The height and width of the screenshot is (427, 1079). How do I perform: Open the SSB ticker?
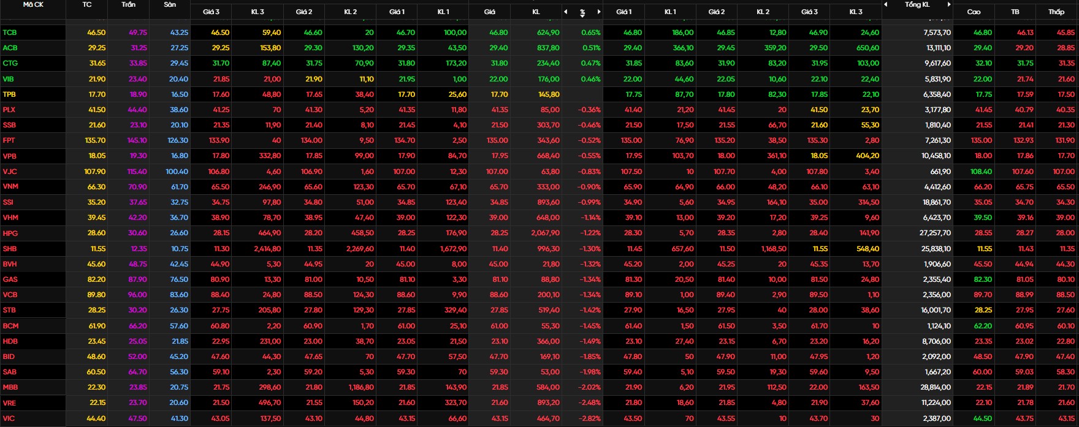pos(9,125)
